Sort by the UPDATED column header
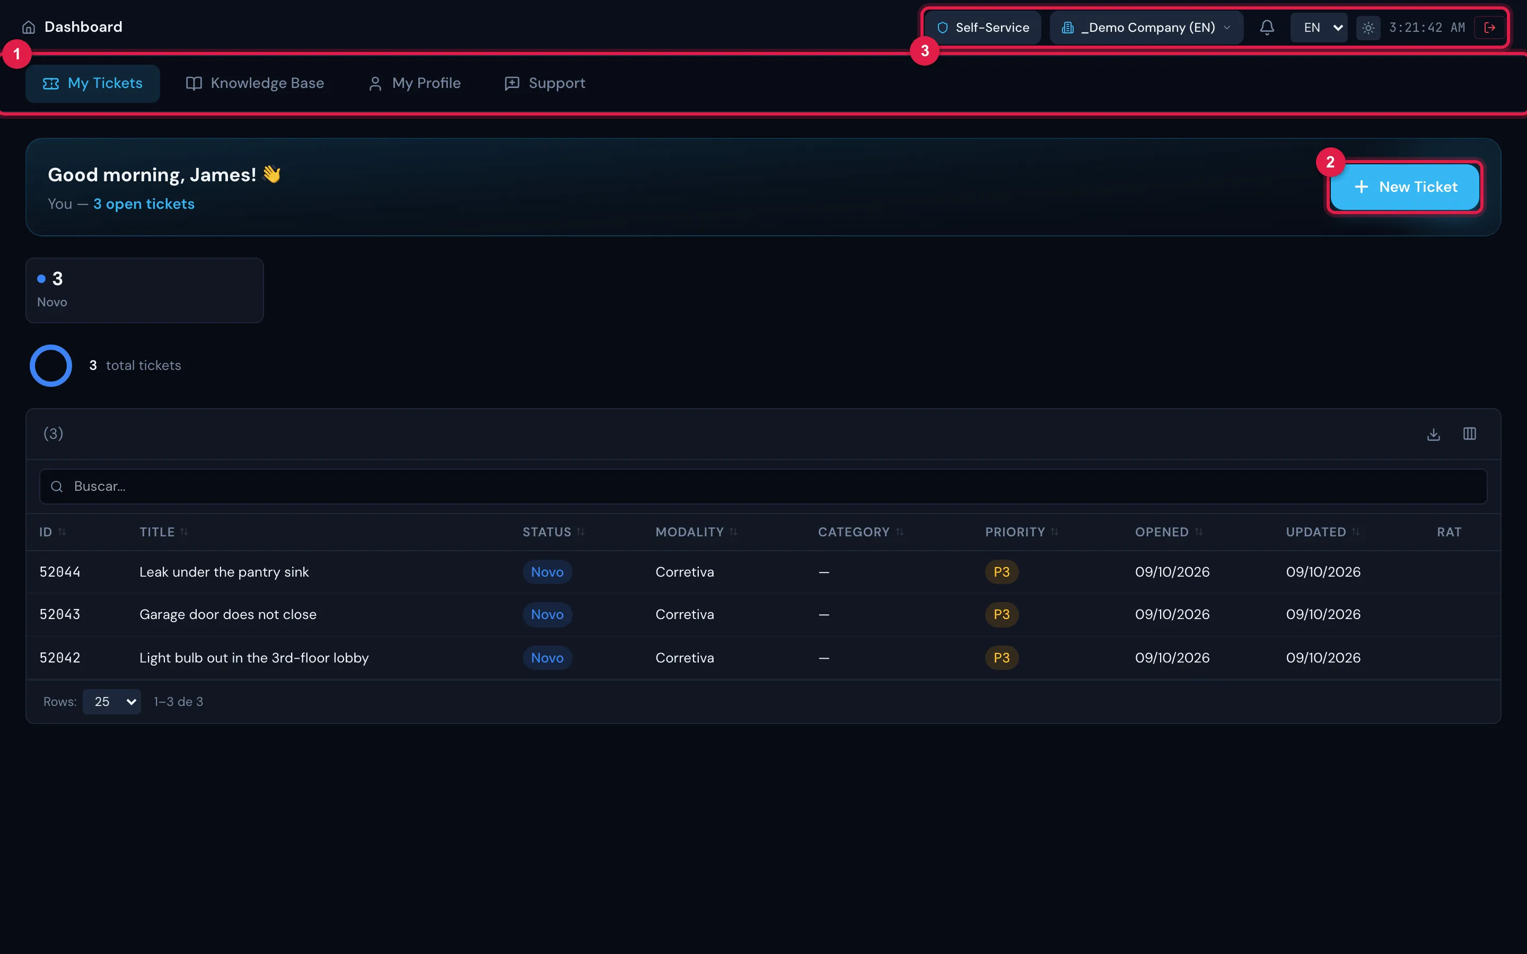 pos(1322,532)
